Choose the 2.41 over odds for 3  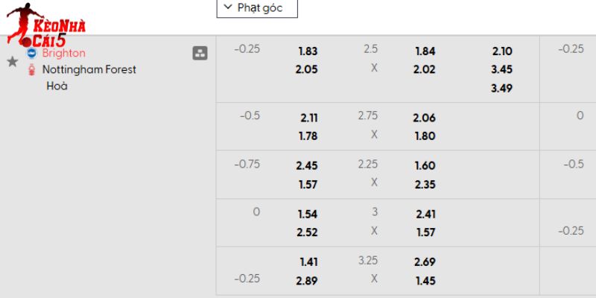tap(425, 214)
